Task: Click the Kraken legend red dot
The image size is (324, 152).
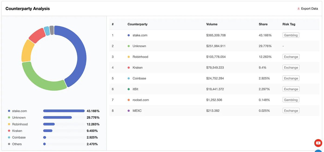Action: [x=9, y=131]
